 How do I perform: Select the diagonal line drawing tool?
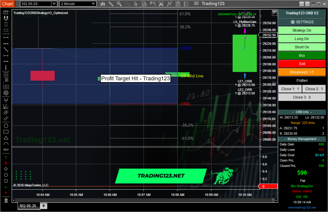pos(6,50)
